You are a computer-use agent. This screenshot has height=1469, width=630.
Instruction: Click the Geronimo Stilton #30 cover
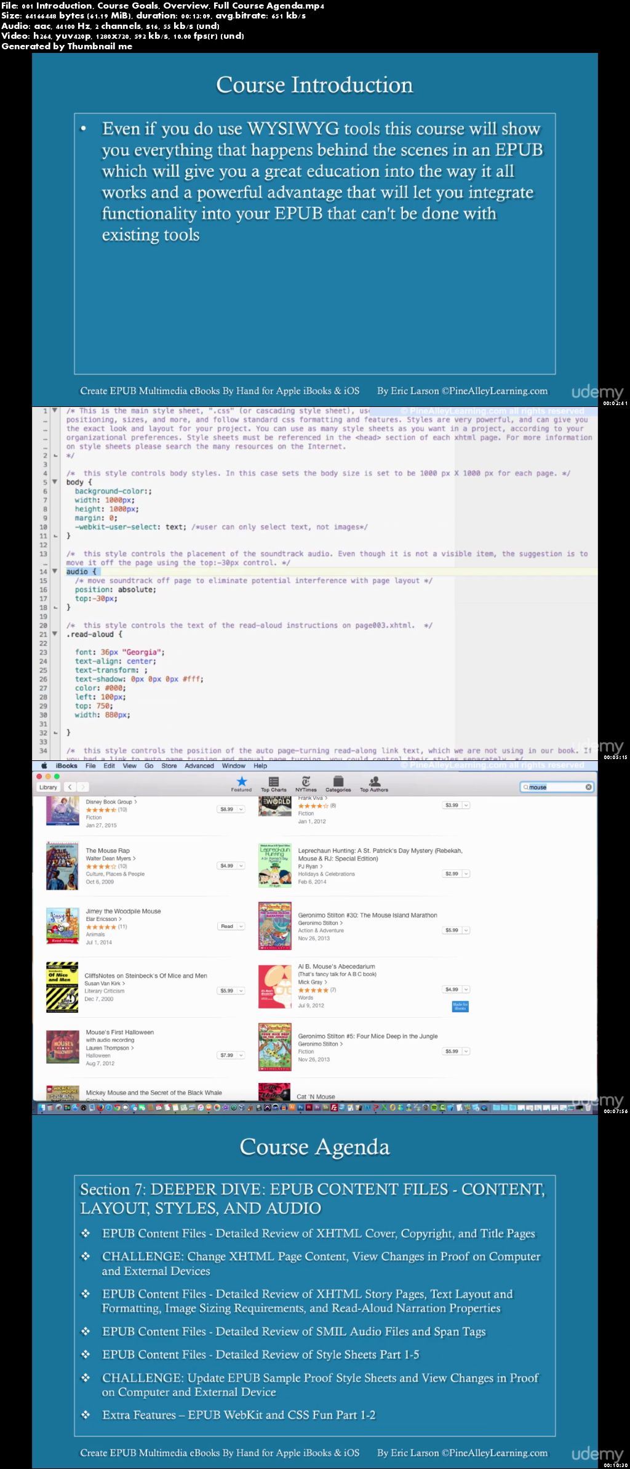click(x=275, y=926)
